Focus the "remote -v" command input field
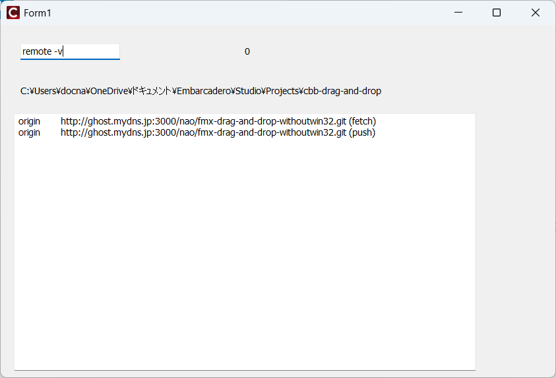Screen dimensions: 556x378 click(x=70, y=51)
